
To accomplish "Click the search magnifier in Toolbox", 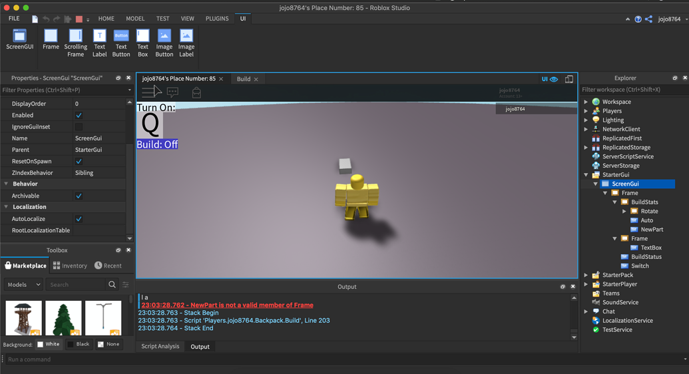I will 112,284.
